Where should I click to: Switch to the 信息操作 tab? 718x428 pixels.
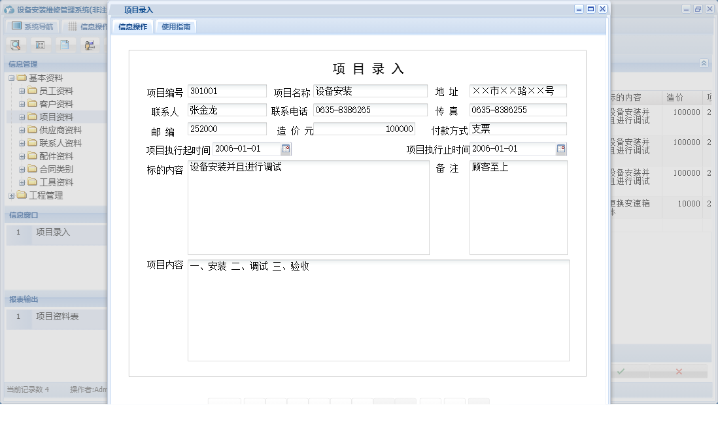[133, 27]
